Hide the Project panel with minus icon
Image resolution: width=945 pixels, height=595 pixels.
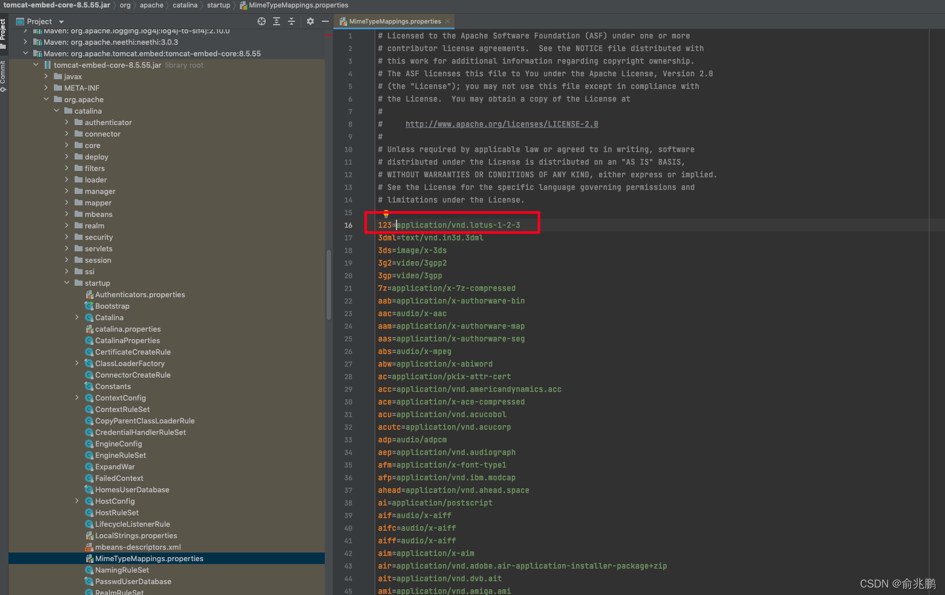325,21
